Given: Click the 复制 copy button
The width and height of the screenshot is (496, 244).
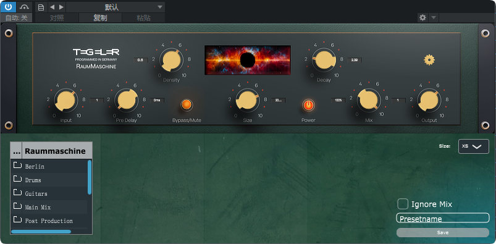Looking at the screenshot, I should 100,18.
